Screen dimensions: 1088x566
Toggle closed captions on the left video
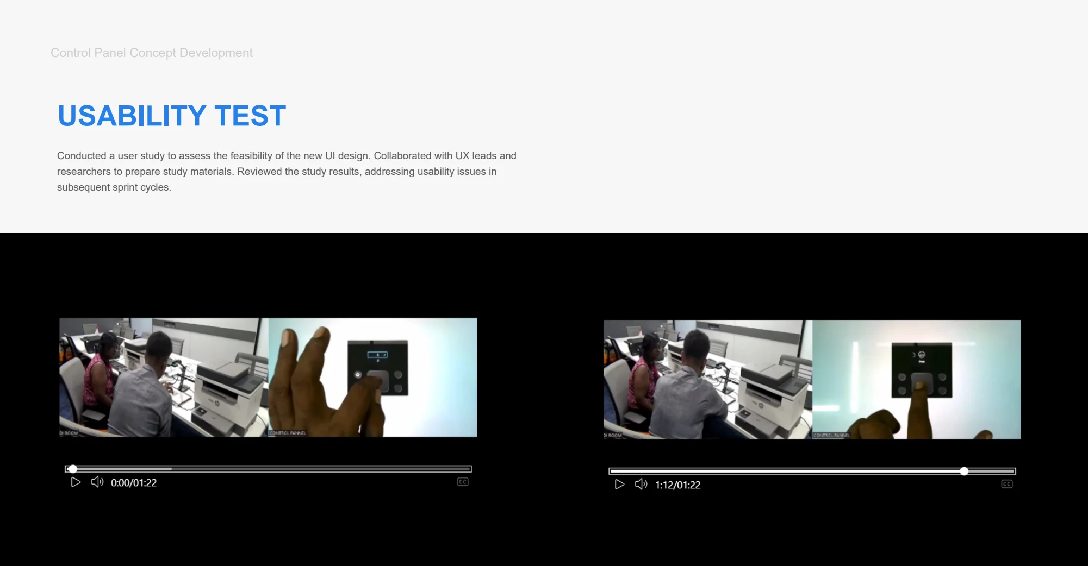coord(463,482)
